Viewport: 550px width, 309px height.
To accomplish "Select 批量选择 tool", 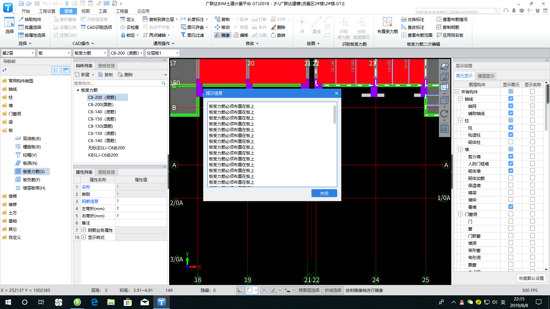I will click(x=30, y=27).
